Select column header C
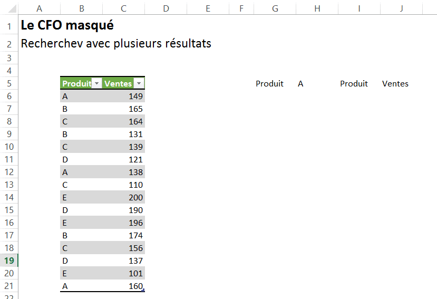437x299 pixels. click(123, 7)
